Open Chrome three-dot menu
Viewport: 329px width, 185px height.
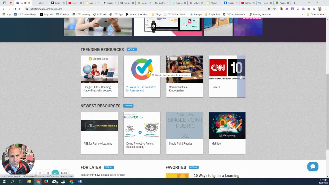325,9
